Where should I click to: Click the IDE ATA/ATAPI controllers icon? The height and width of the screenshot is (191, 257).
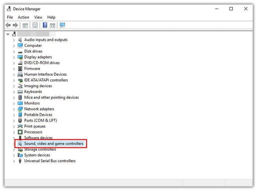20,80
